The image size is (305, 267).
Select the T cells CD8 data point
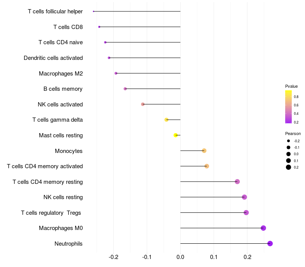tap(99, 27)
